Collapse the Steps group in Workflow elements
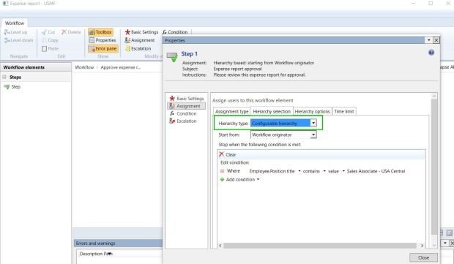This screenshot has height=264, width=454. coord(4,78)
